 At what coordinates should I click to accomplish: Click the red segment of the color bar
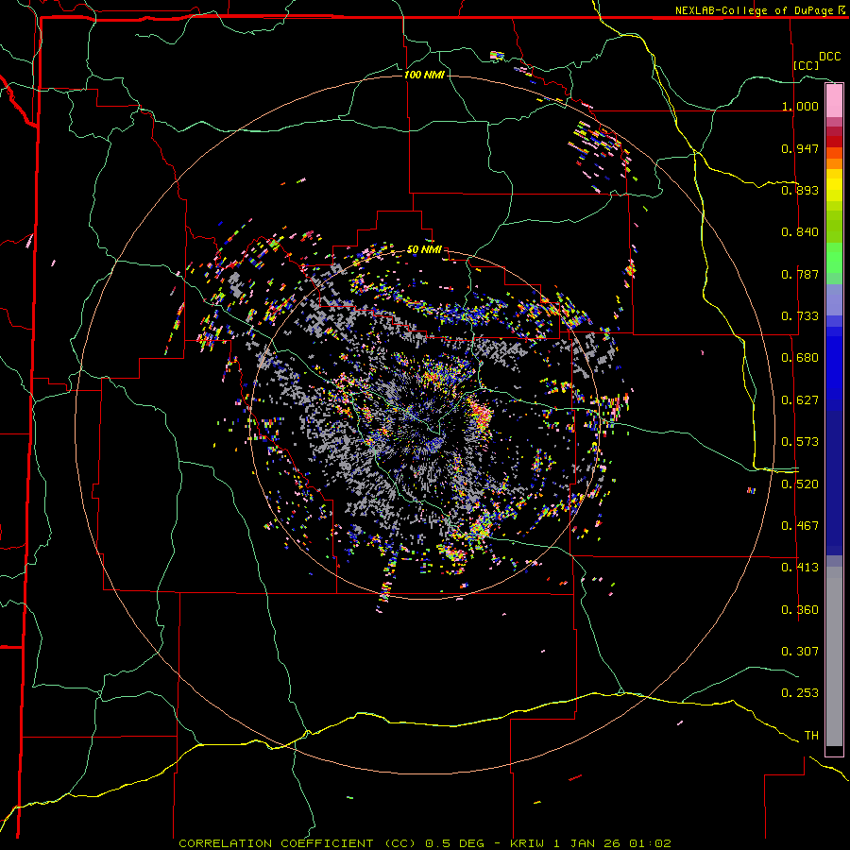point(834,142)
